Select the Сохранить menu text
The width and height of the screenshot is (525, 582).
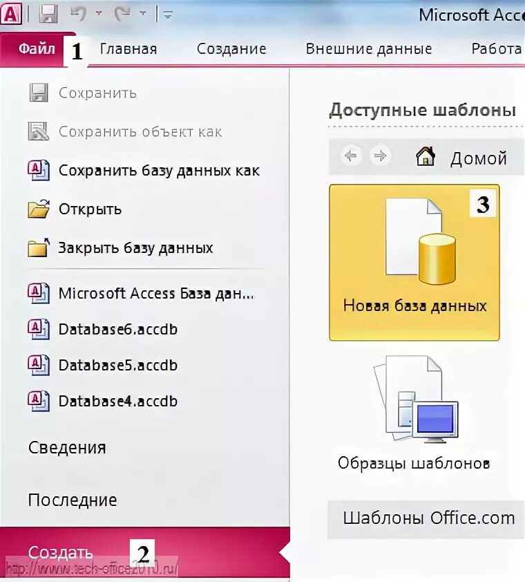tap(97, 93)
